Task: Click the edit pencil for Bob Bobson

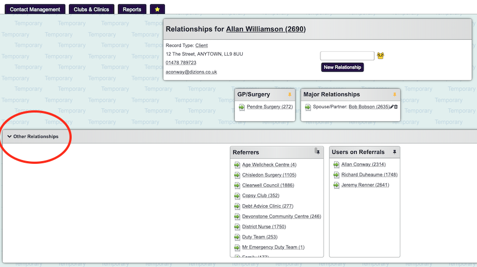Action: pyautogui.click(x=392, y=106)
